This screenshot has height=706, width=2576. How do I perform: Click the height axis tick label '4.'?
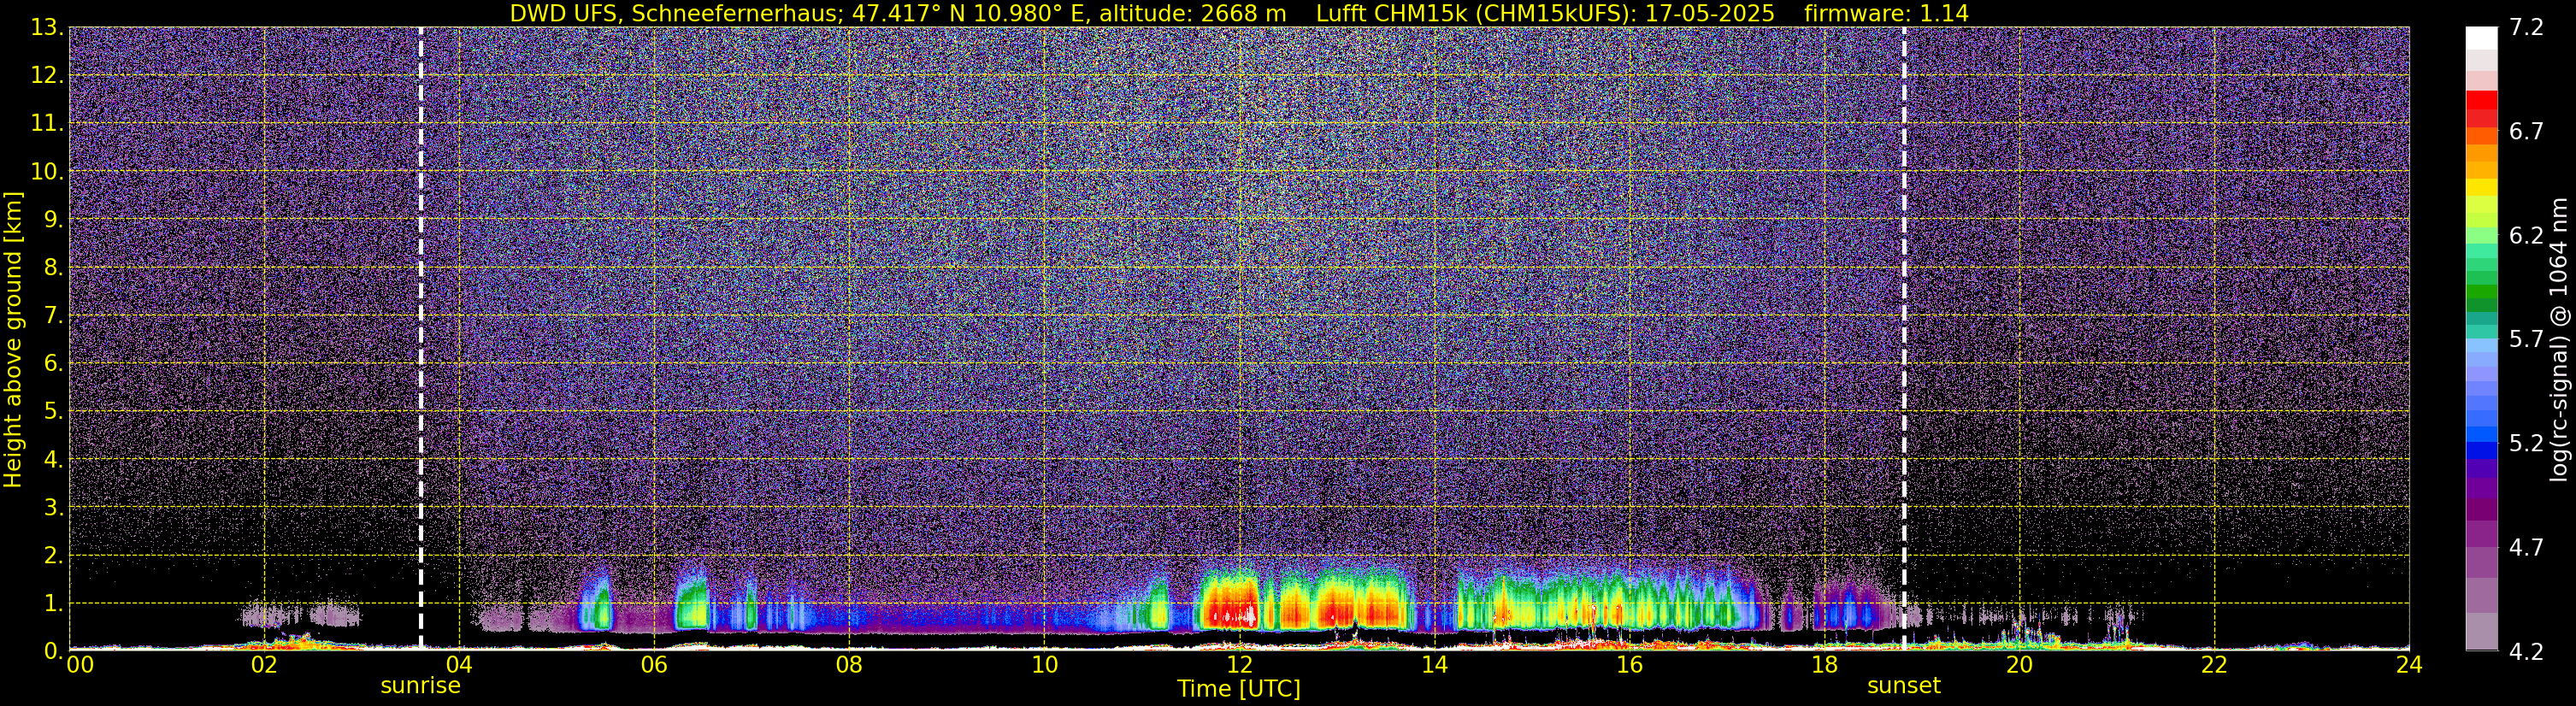pos(53,460)
